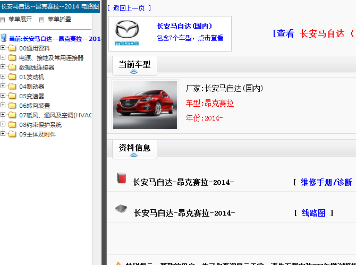Select the 当前车型 tab
The width and height of the screenshot is (356, 265).
(134, 66)
